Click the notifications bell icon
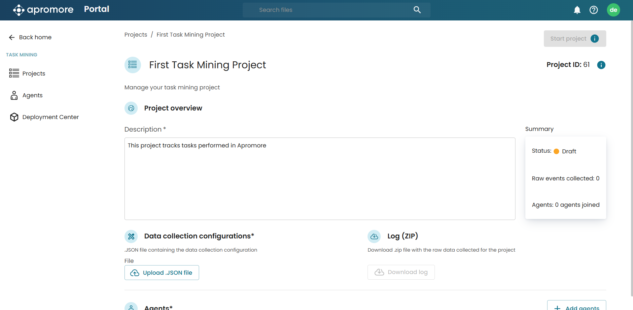Screen dimensions: 633x310 point(577,10)
